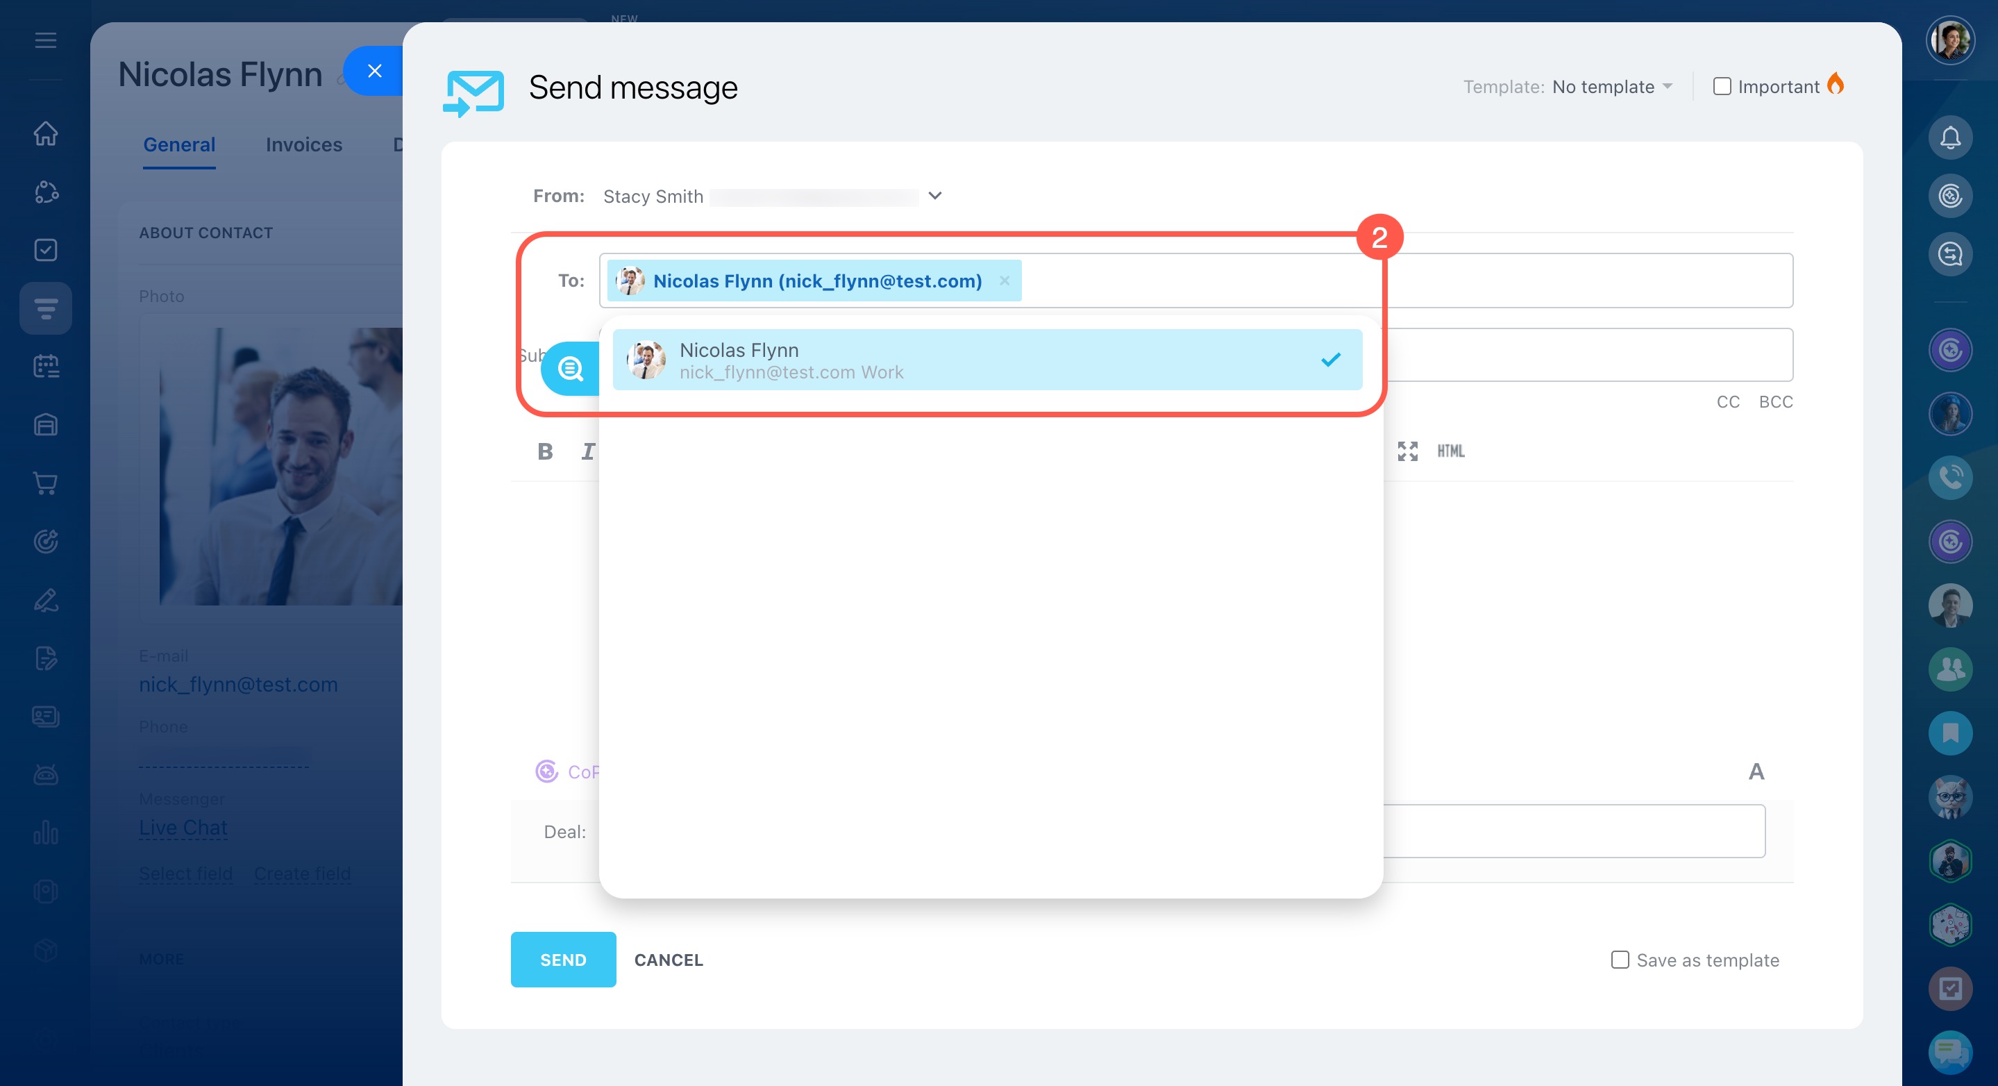
Task: Switch the editor to HTML mode
Action: tap(1450, 451)
